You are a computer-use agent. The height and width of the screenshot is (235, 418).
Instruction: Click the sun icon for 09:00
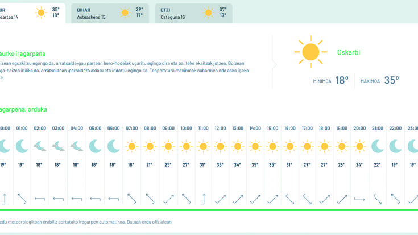tap(168, 146)
